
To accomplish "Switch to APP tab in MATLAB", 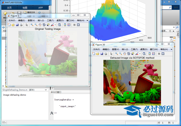I will pos(41,8).
